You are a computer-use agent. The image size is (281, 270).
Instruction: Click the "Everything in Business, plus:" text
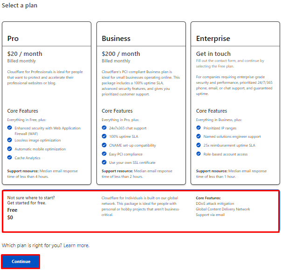pos(219,120)
